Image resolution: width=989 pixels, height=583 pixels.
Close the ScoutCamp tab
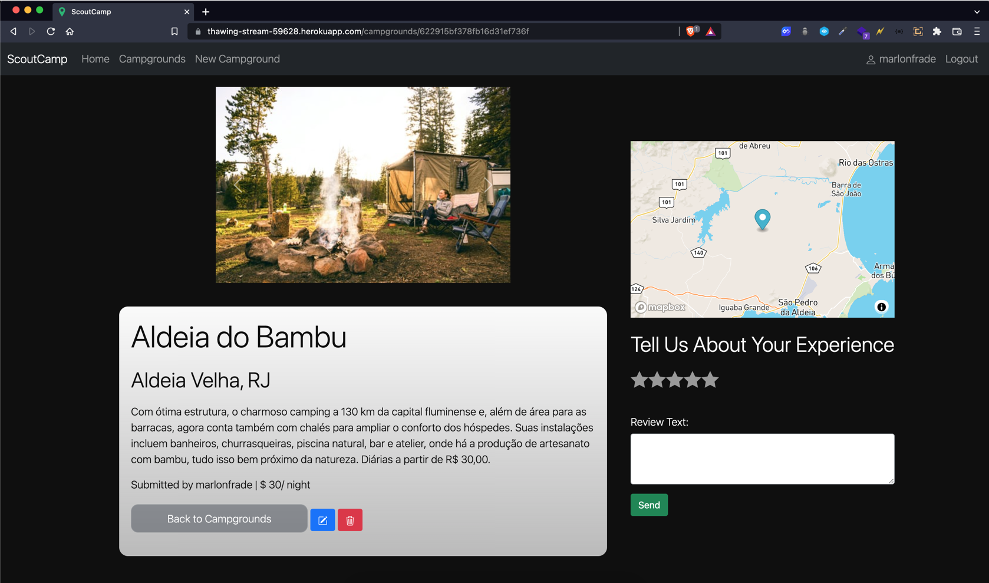tap(187, 12)
